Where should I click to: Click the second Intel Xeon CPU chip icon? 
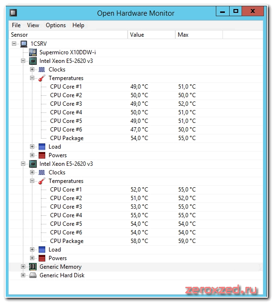pos(33,164)
